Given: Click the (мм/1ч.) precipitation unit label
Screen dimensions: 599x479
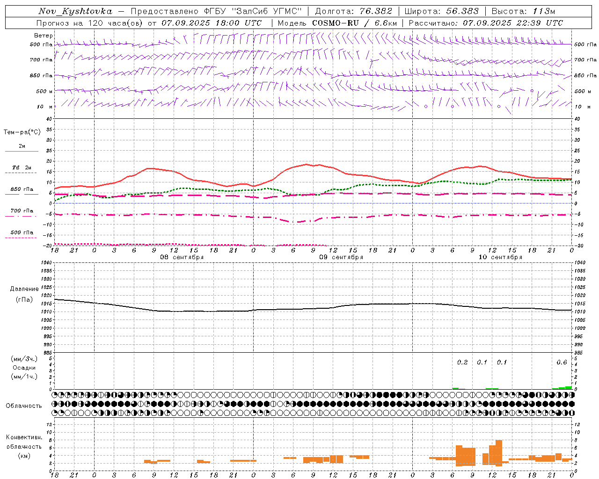Looking at the screenshot, I should tap(24, 377).
